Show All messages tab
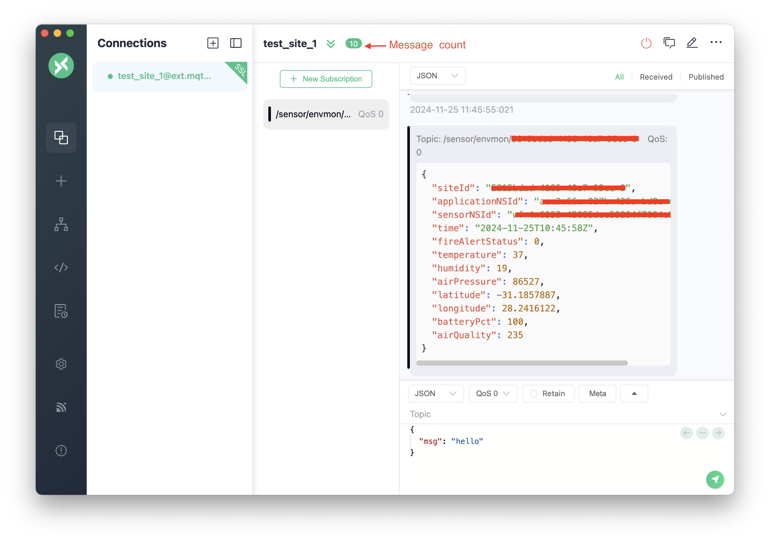This screenshot has height=542, width=770. [x=619, y=77]
